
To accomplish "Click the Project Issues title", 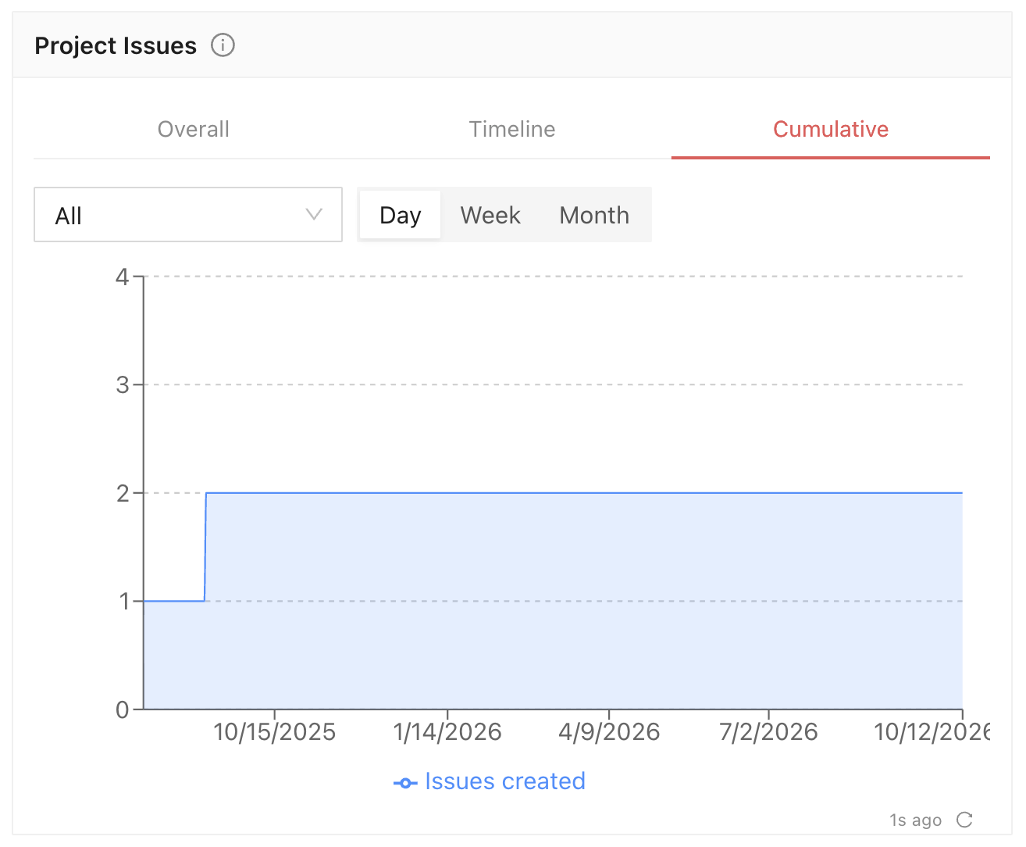I will (116, 45).
